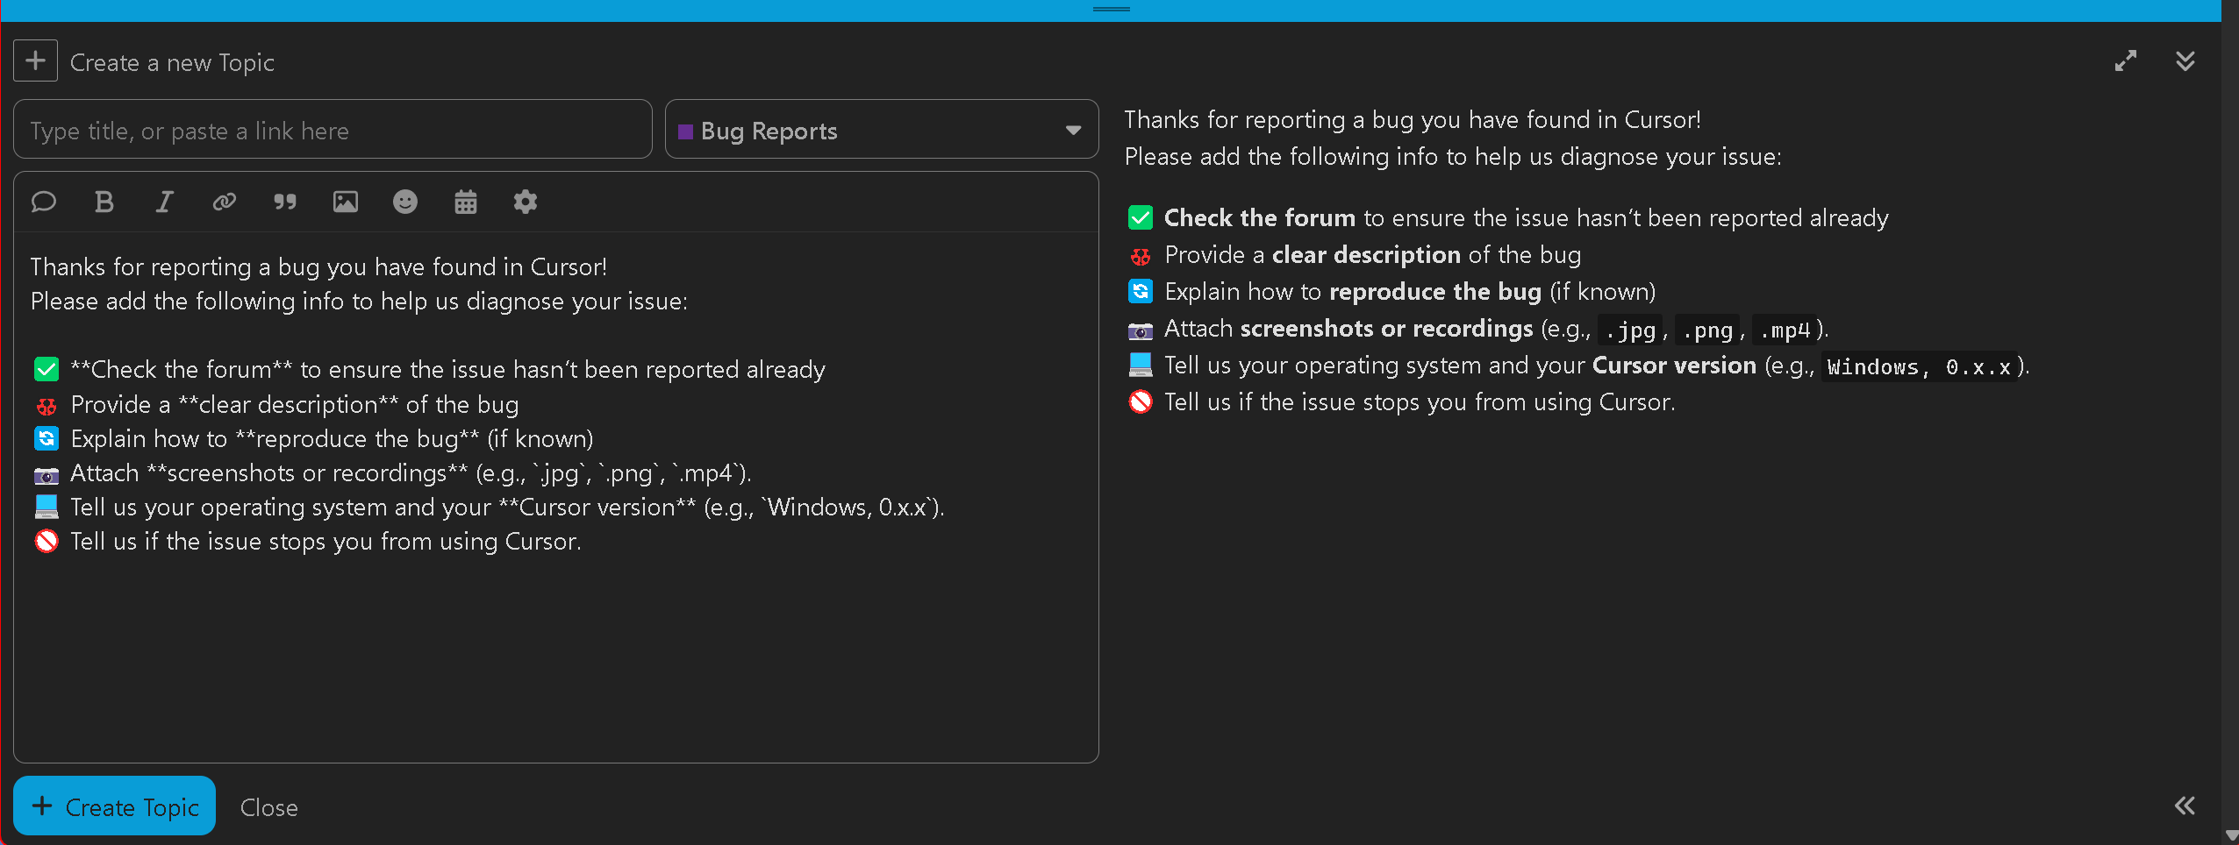Insert a blockquote using the quote icon
2239x845 pixels.
pyautogui.click(x=285, y=202)
